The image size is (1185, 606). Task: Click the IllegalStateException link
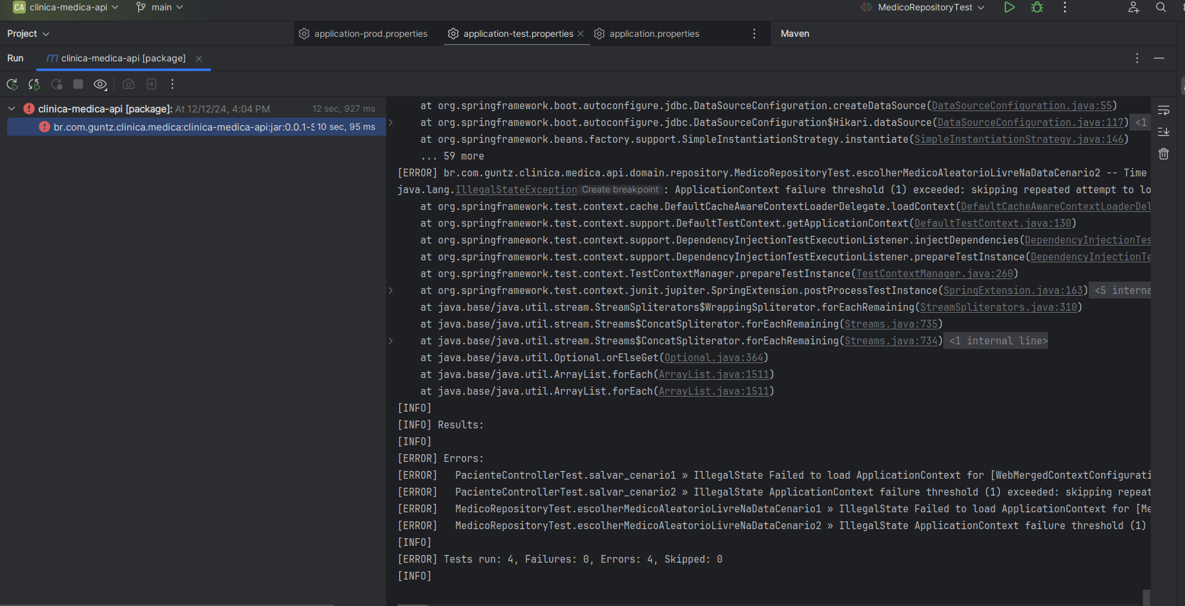516,189
